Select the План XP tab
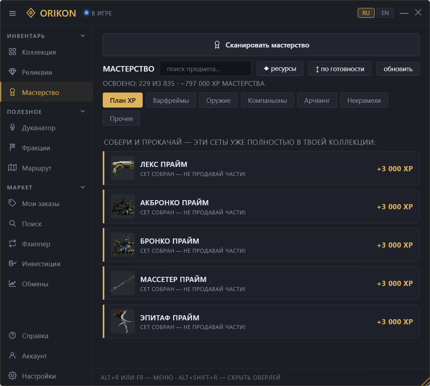This screenshot has height=386, width=430. pos(123,100)
